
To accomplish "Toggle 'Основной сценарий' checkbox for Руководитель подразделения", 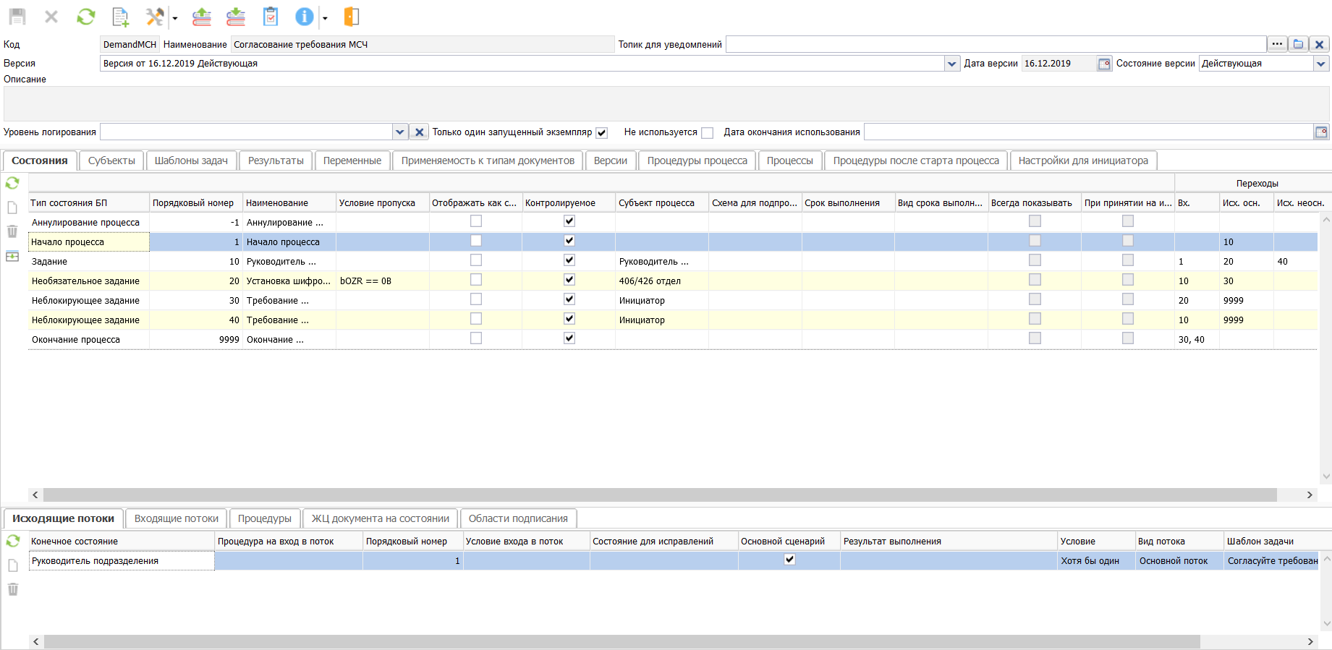I will click(789, 560).
